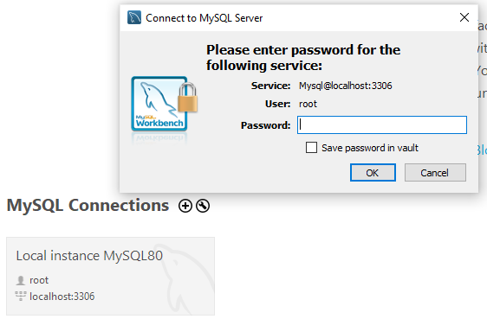Close the Connect to MySQL Server dialog
Screen dimensions: 487x319
click(x=464, y=17)
